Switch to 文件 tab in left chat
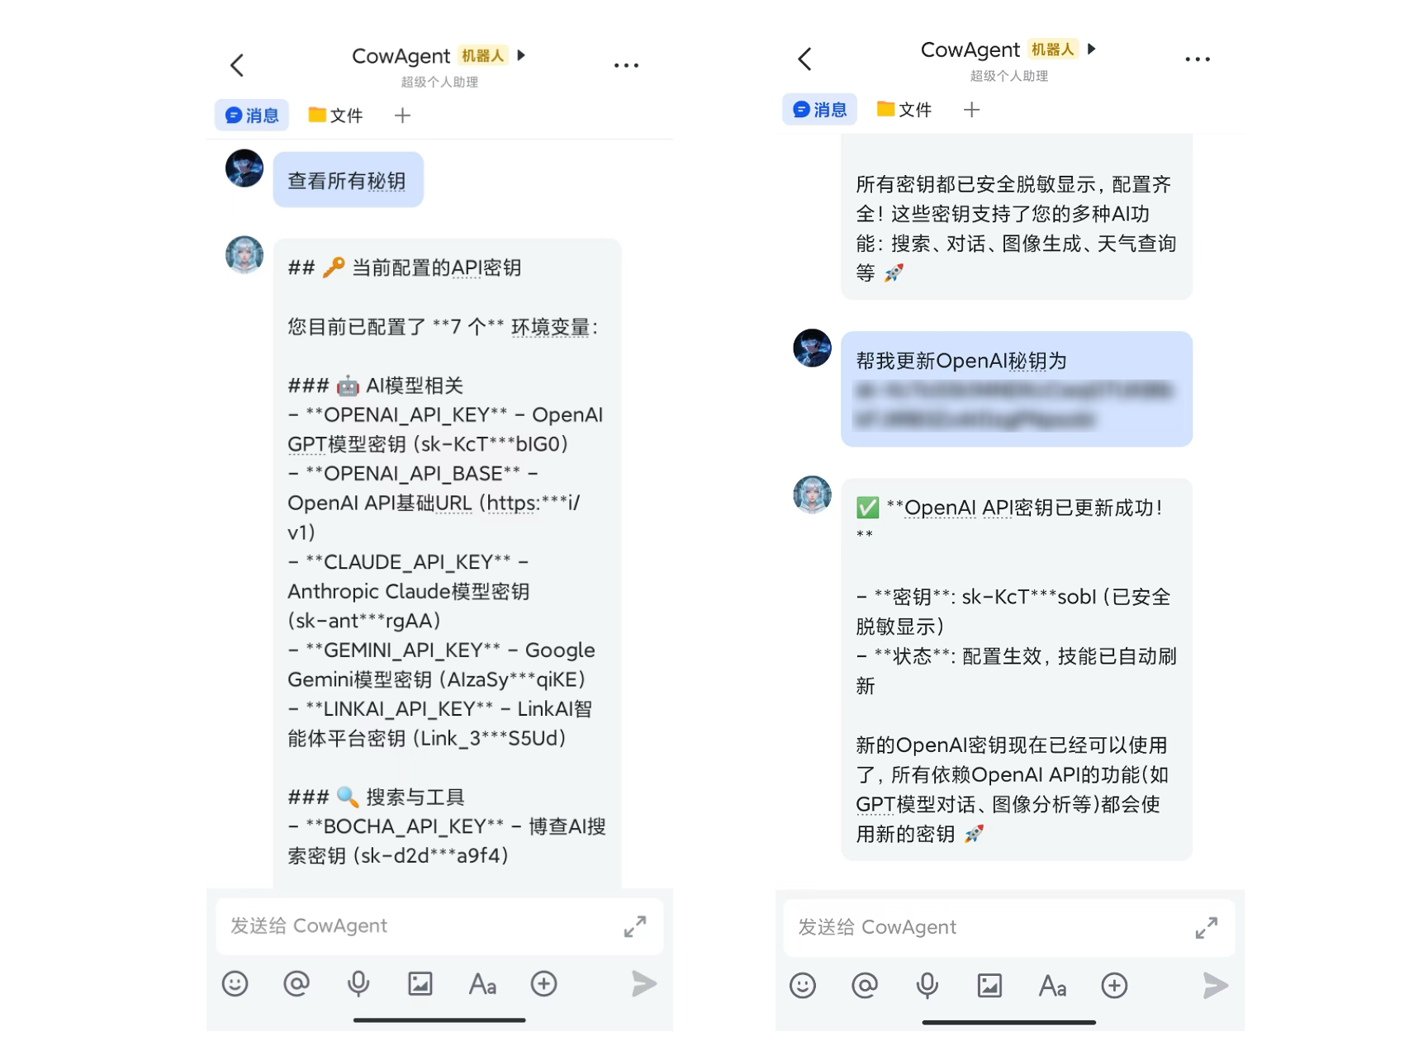The height and width of the screenshot is (1060, 1409). coord(335,115)
